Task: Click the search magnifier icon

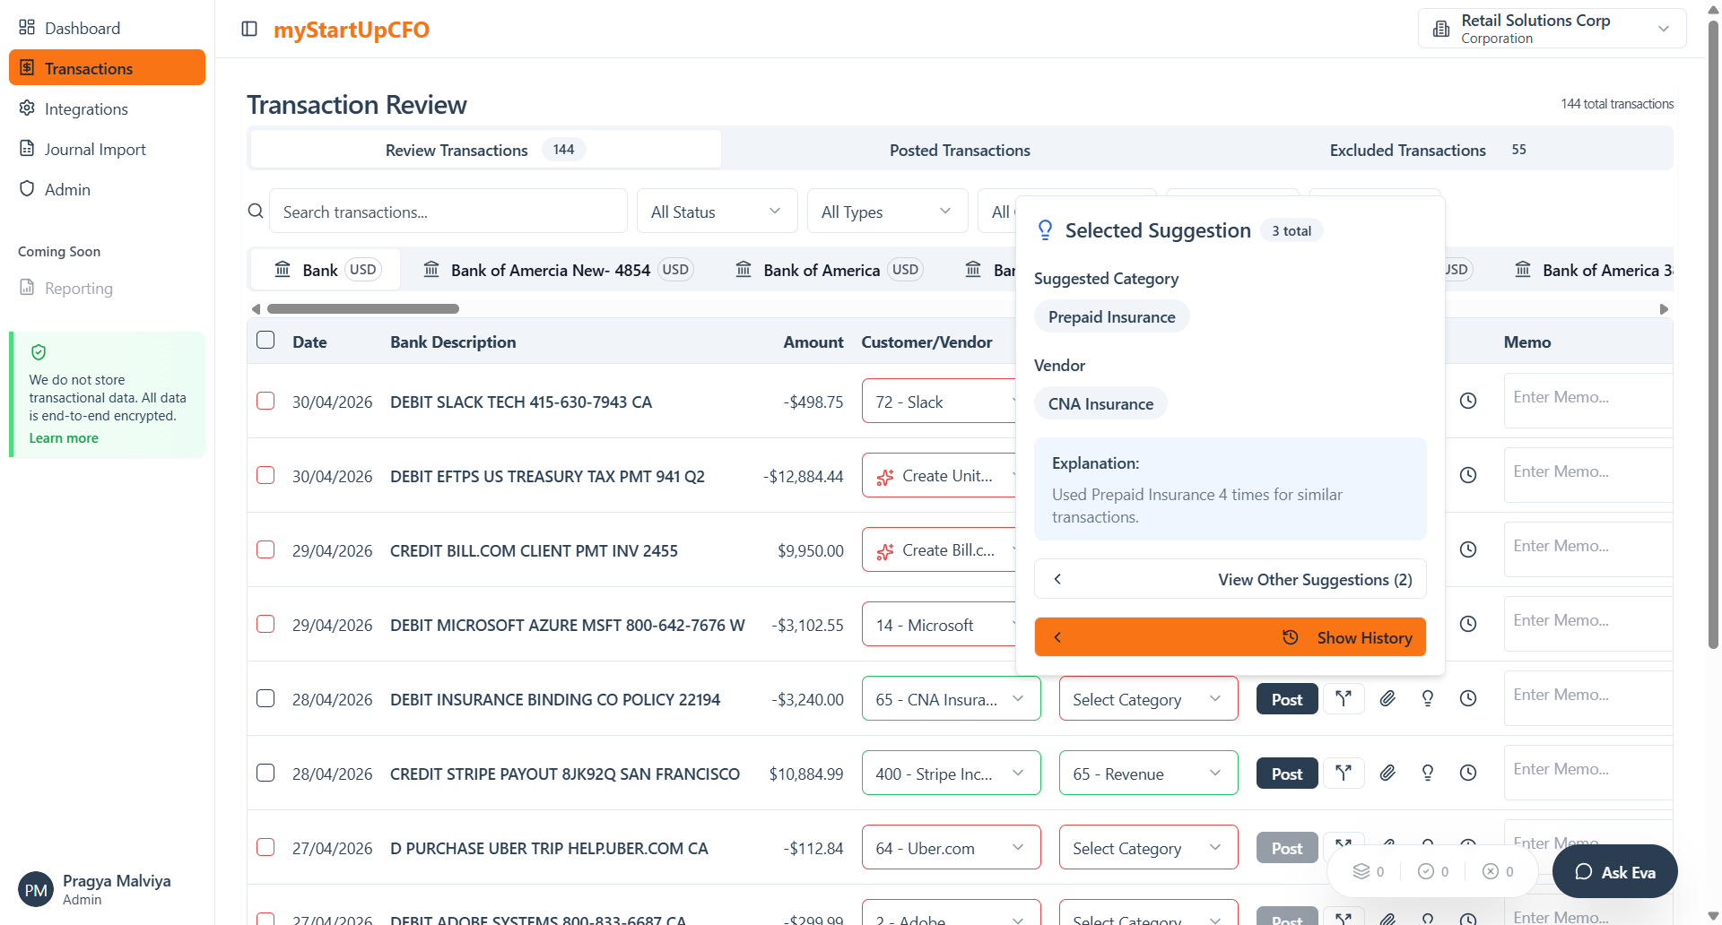Action: [256, 212]
